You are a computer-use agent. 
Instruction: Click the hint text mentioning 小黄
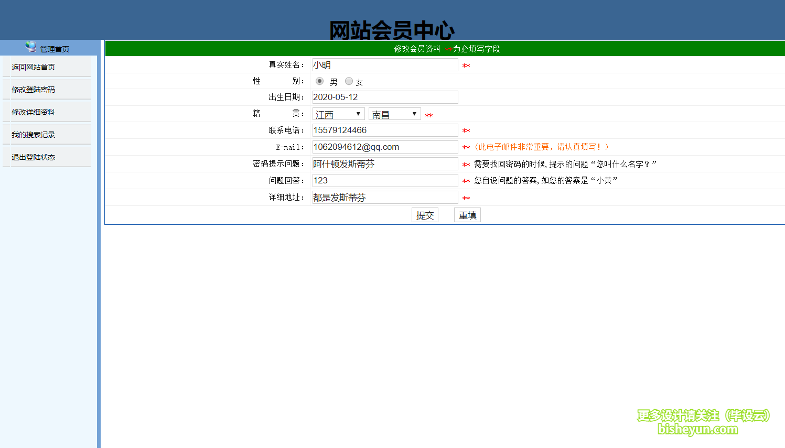[546, 180]
